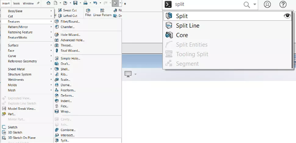Select the Core search result
This screenshot has height=143, width=296.
227,35
